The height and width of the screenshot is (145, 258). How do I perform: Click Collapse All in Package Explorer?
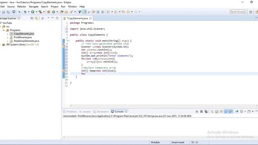[32, 18]
